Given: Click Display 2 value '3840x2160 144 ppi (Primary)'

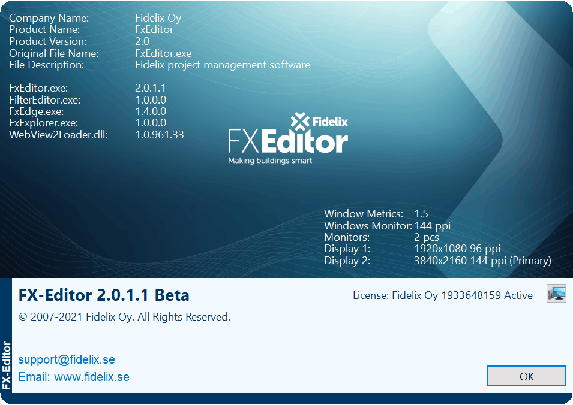Looking at the screenshot, I should click(483, 261).
